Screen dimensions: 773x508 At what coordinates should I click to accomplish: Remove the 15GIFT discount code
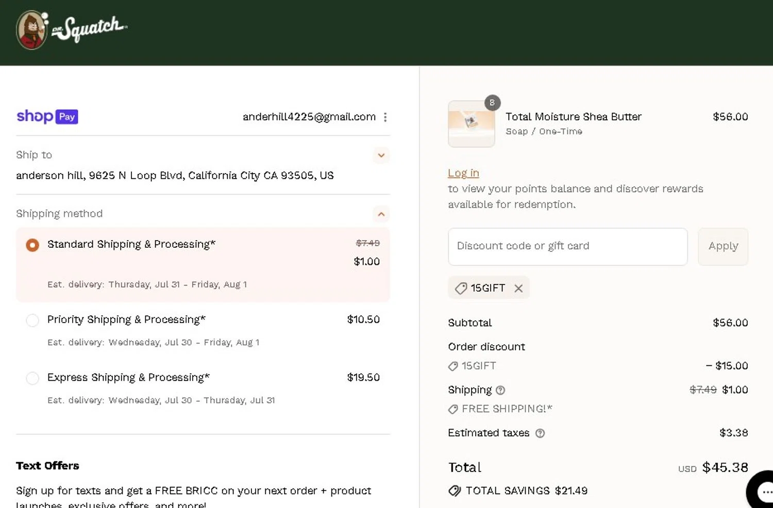(518, 289)
